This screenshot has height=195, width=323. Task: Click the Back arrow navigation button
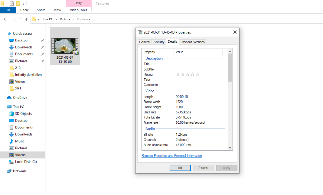pos(5,19)
